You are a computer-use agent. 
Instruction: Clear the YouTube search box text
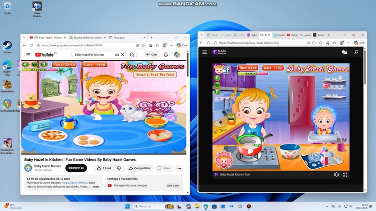point(123,55)
